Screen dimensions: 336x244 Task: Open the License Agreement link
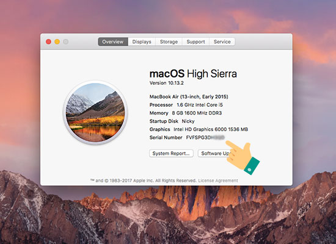(218, 181)
